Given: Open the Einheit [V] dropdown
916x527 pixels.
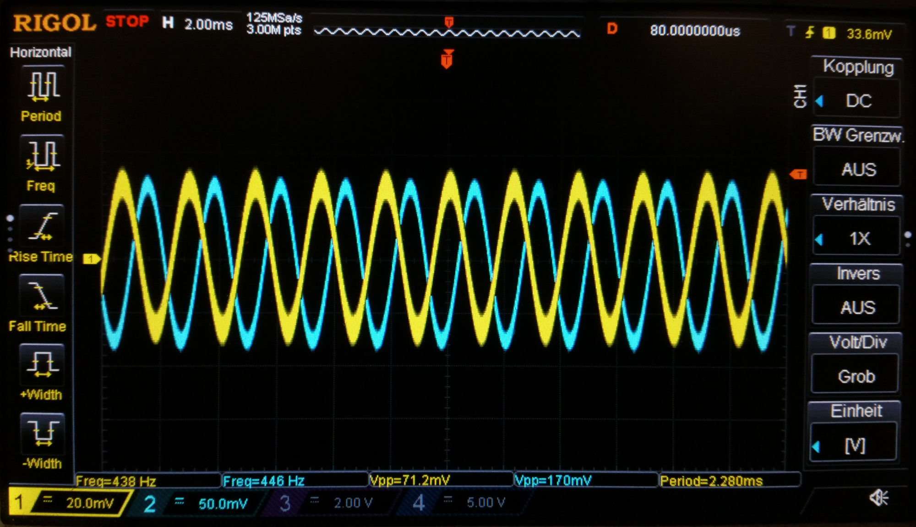Looking at the screenshot, I should [855, 445].
